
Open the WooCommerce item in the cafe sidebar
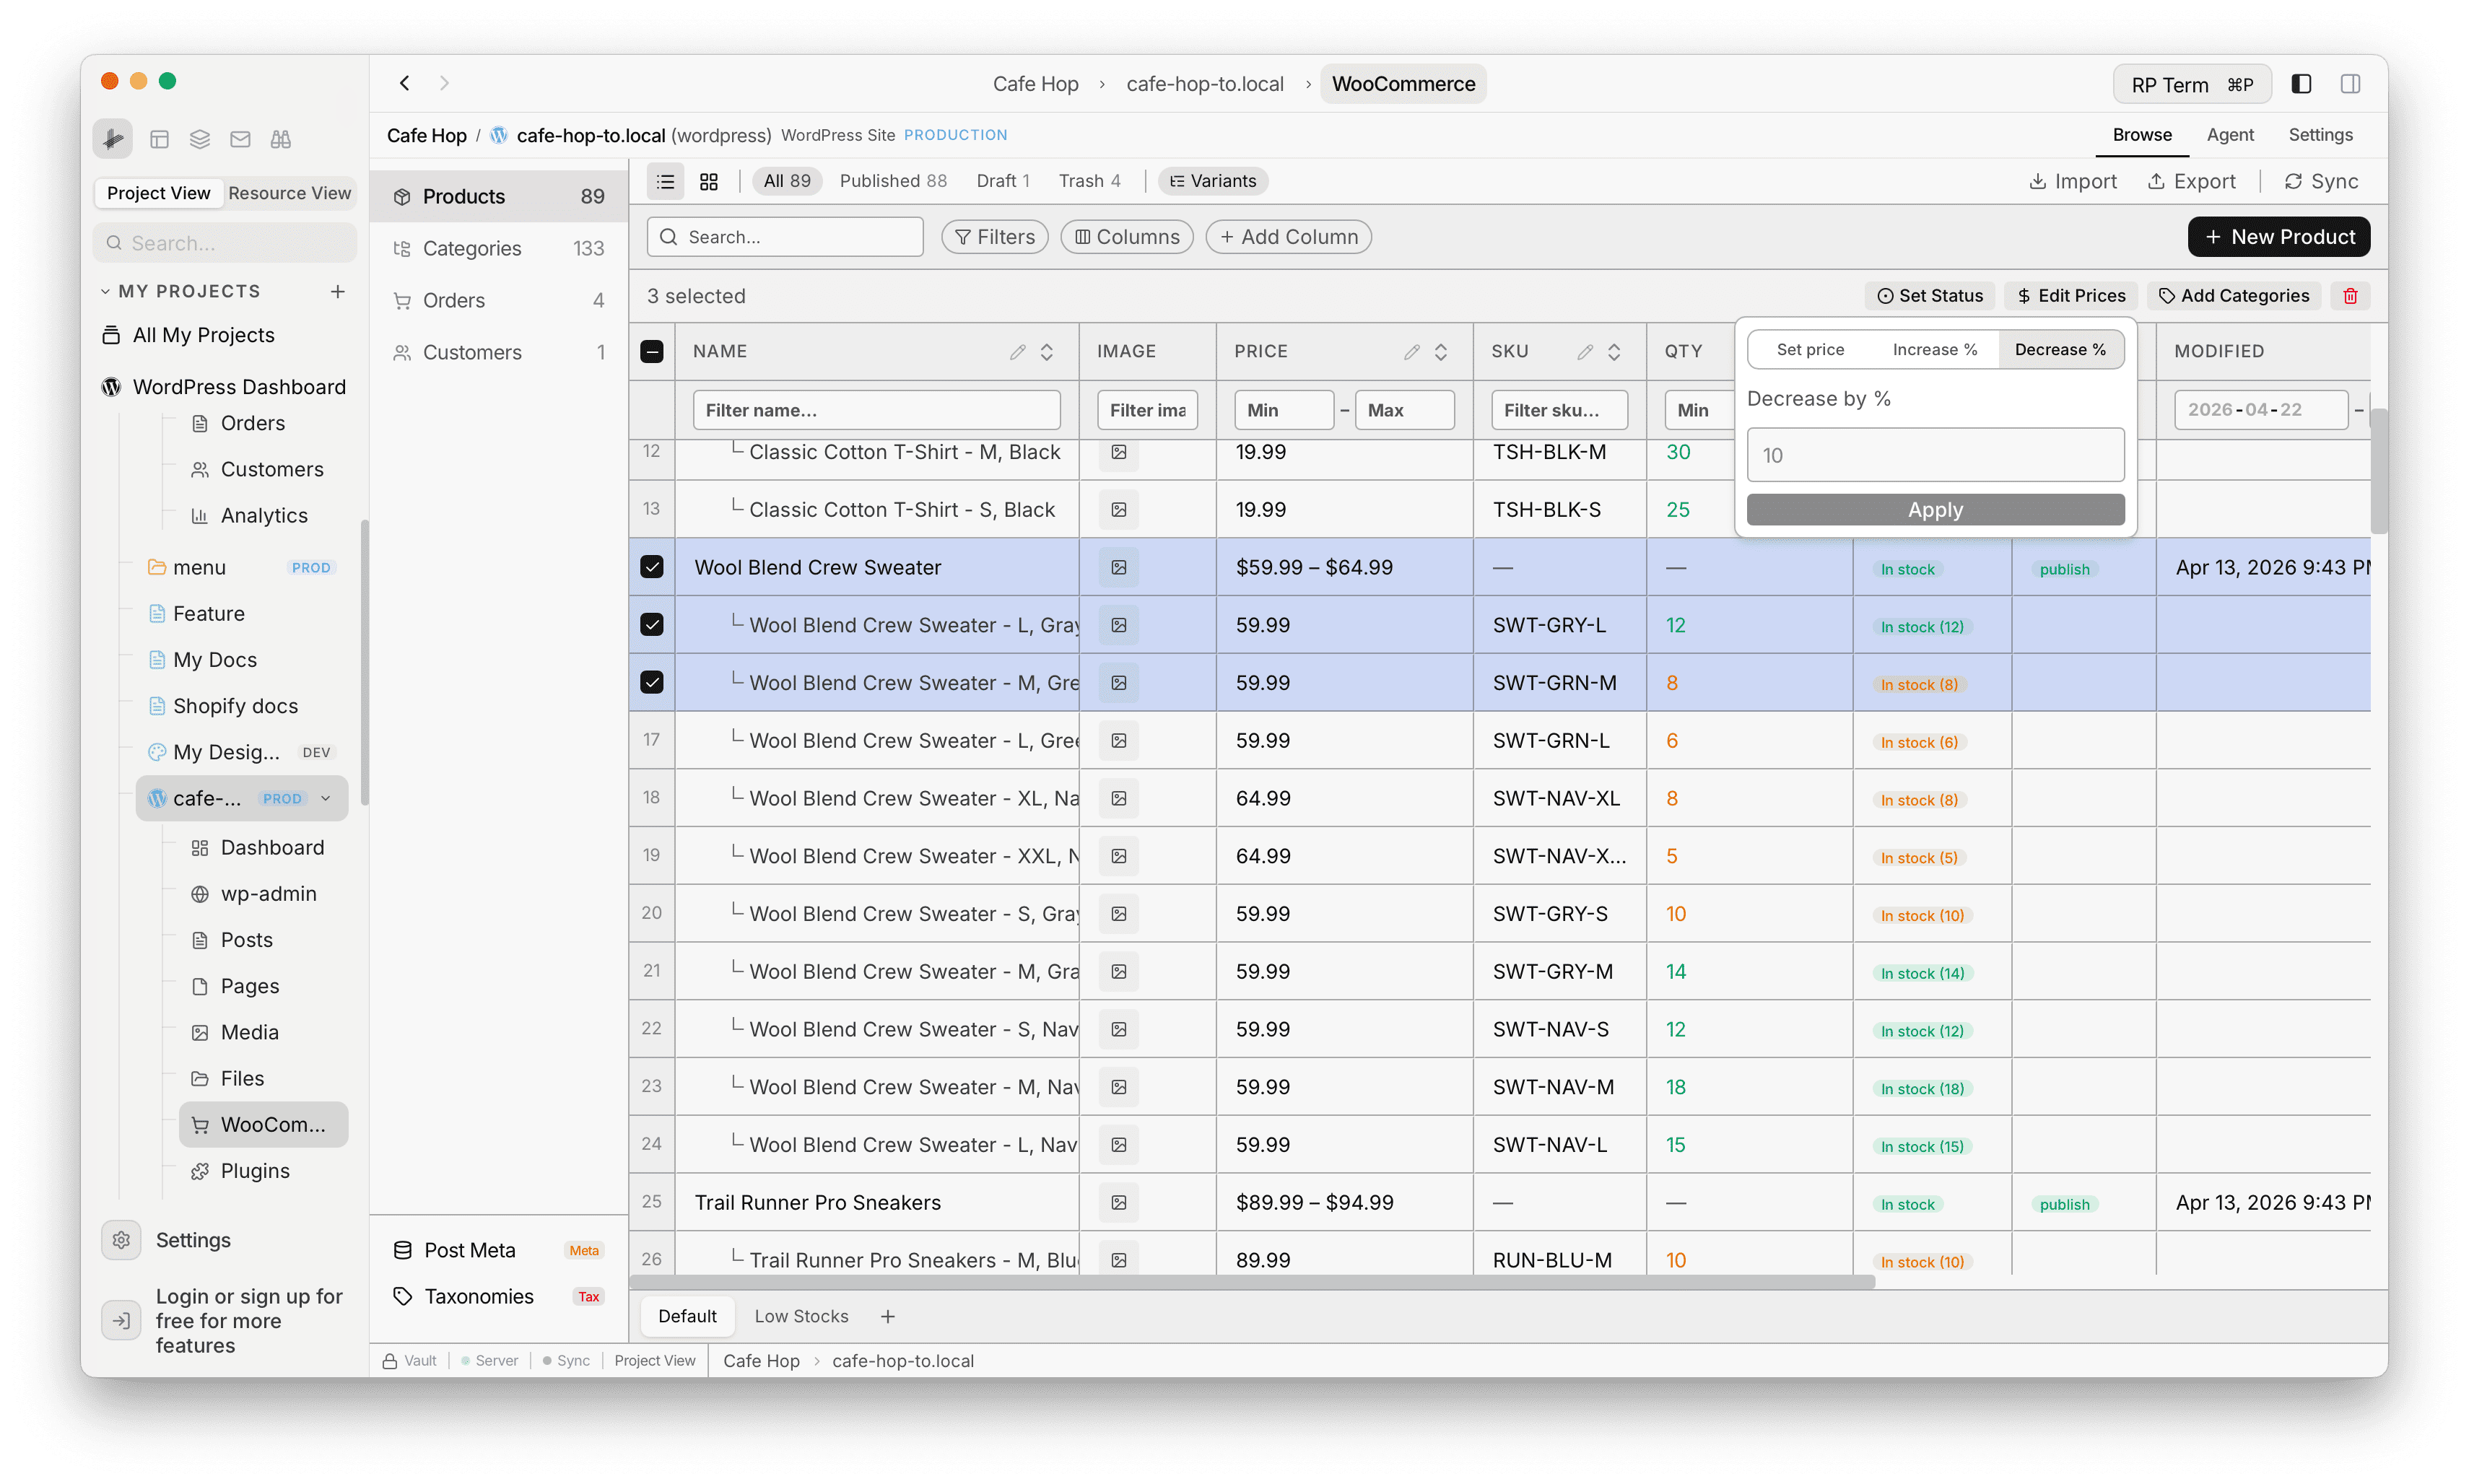pos(263,1124)
